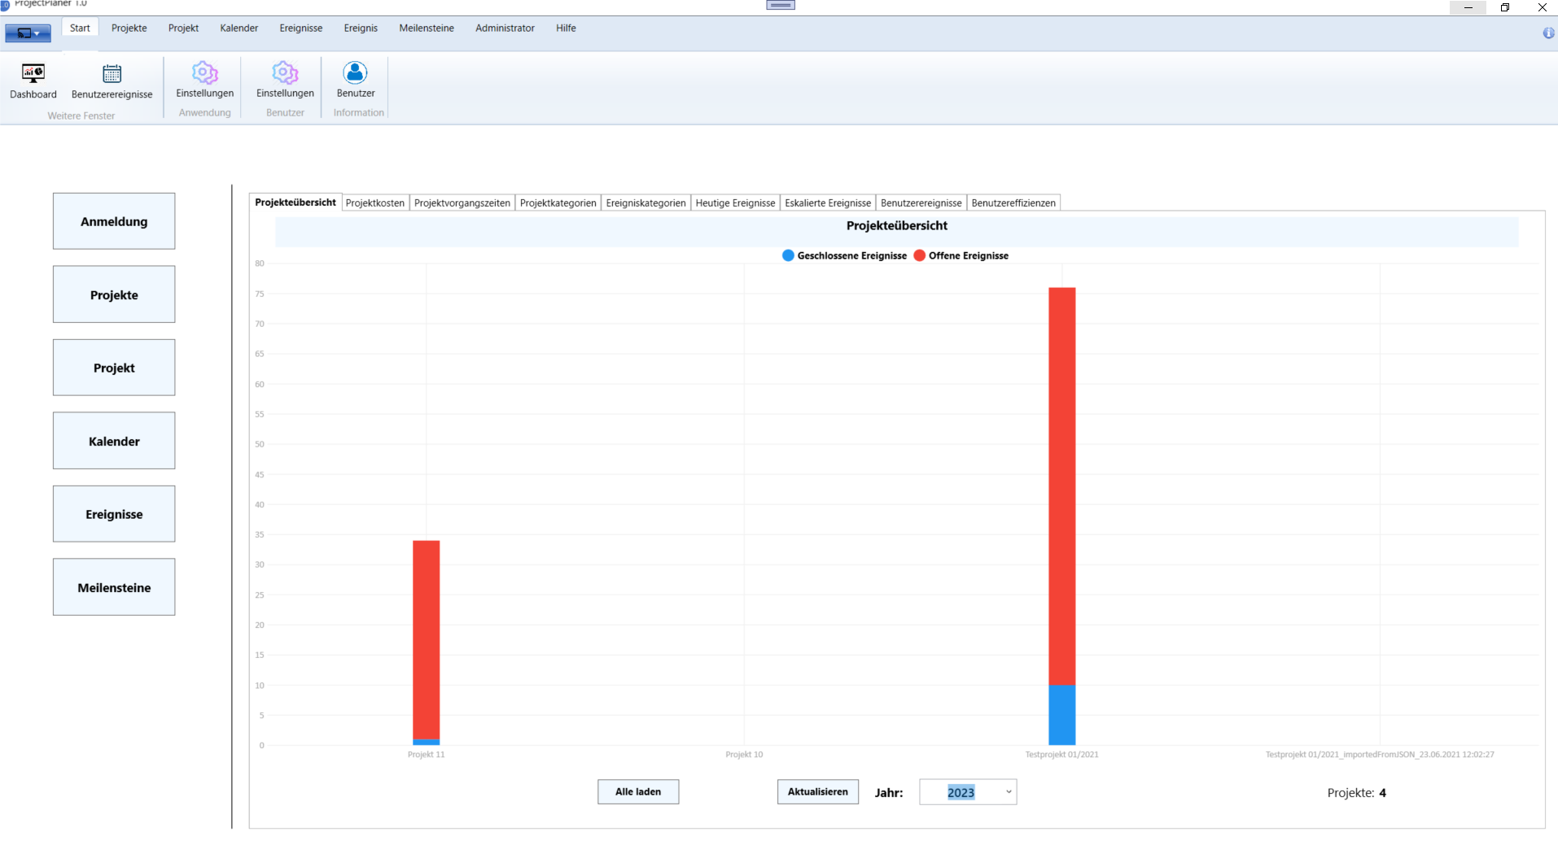Open the Projekte ribbon tab
Viewport: 1558px width, 845px height.
click(x=129, y=28)
